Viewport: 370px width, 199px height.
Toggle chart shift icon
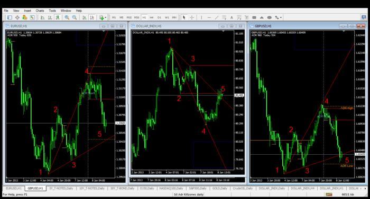point(92,17)
